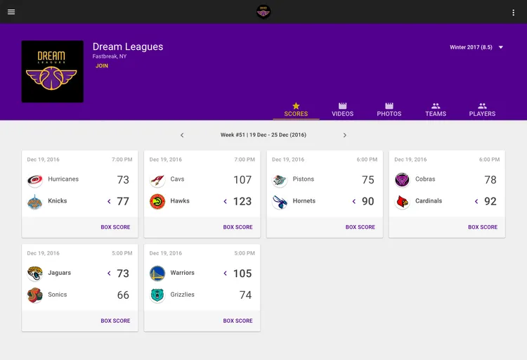Click the Sonics team name
The image size is (527, 360).
[x=57, y=295]
